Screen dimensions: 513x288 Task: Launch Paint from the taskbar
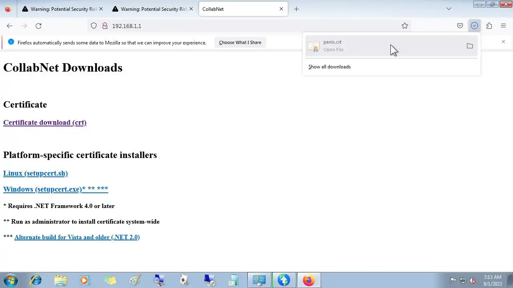(x=135, y=280)
